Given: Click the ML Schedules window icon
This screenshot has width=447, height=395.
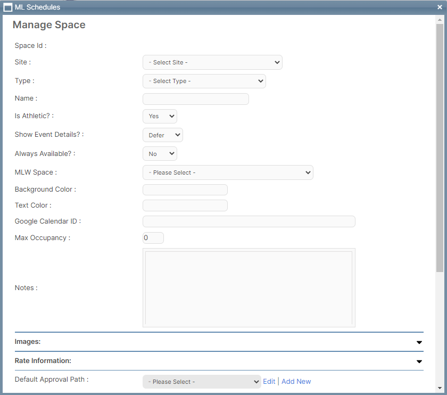Looking at the screenshot, I should (x=7, y=7).
